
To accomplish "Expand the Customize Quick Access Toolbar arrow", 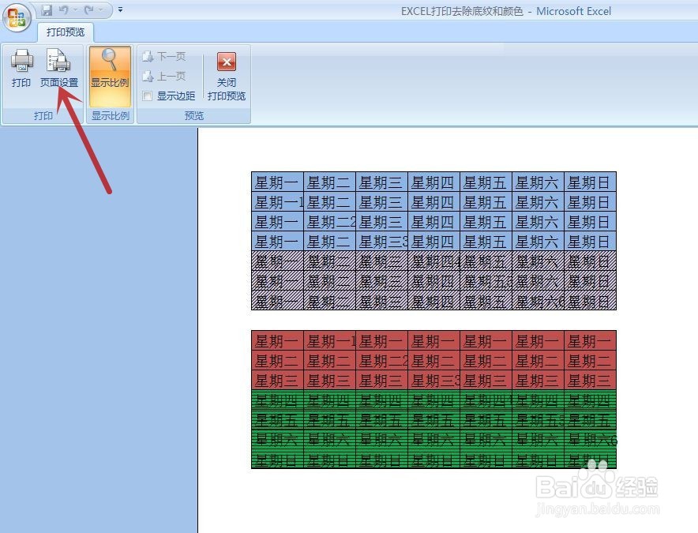I will coord(120,9).
